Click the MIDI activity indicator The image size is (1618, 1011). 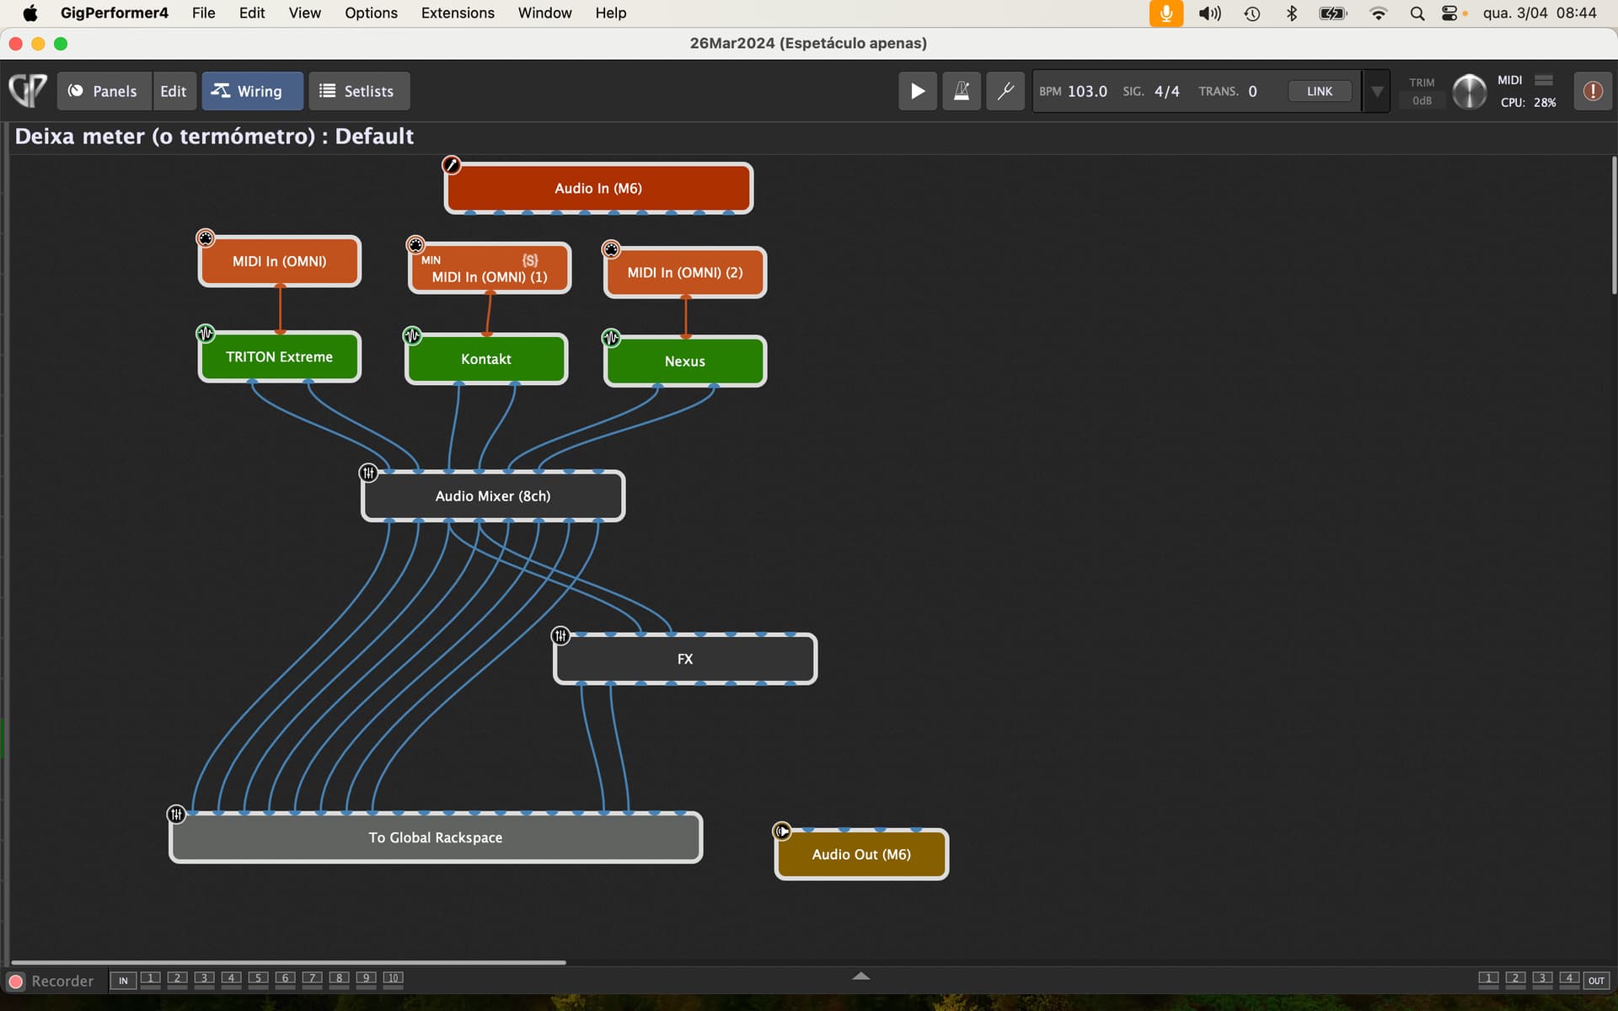tap(1544, 80)
